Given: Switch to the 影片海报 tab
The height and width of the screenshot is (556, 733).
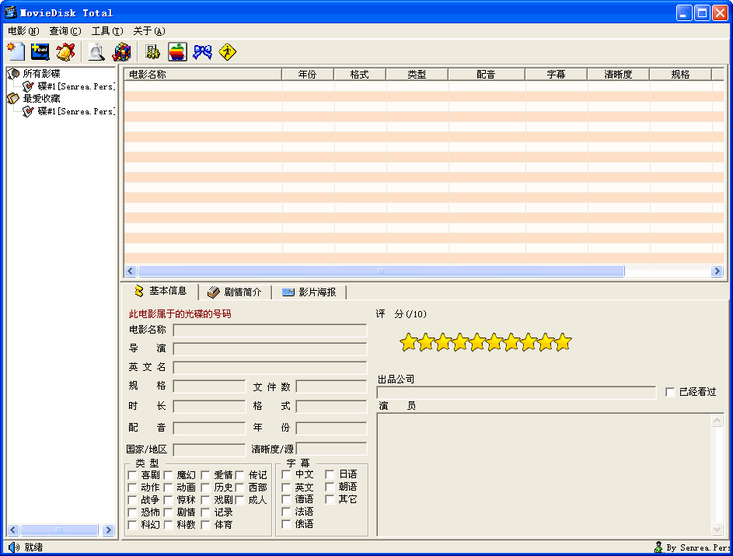Looking at the screenshot, I should [x=309, y=292].
